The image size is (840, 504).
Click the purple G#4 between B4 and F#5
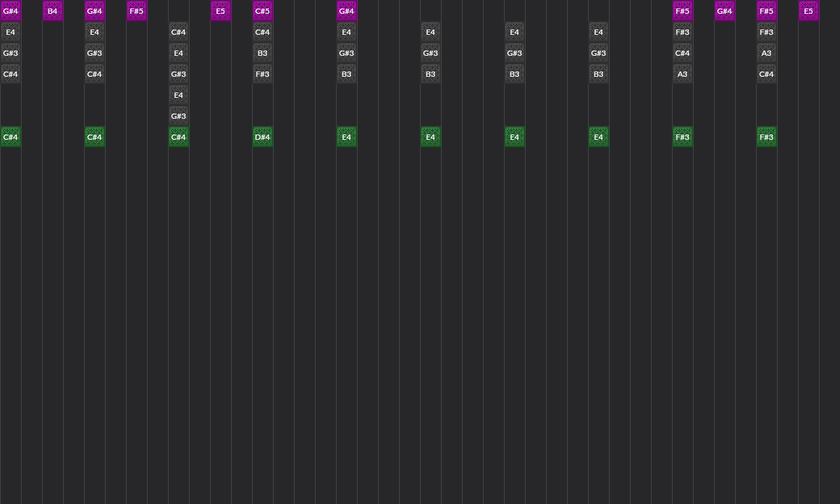(94, 11)
